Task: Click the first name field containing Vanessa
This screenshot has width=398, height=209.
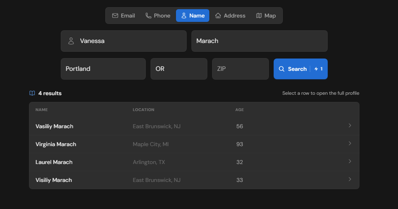Action: coord(124,41)
